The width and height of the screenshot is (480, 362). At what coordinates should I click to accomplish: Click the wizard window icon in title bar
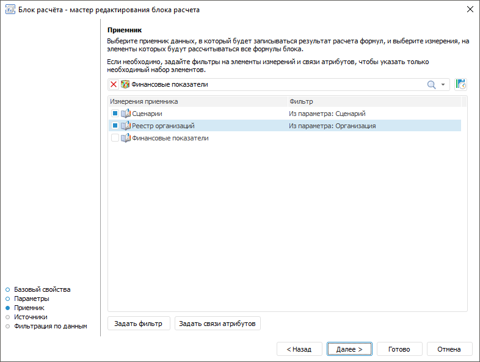click(x=9, y=10)
